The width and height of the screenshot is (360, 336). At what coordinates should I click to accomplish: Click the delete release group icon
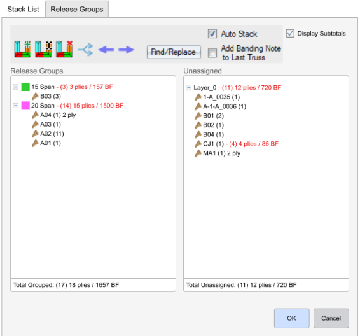point(64,49)
